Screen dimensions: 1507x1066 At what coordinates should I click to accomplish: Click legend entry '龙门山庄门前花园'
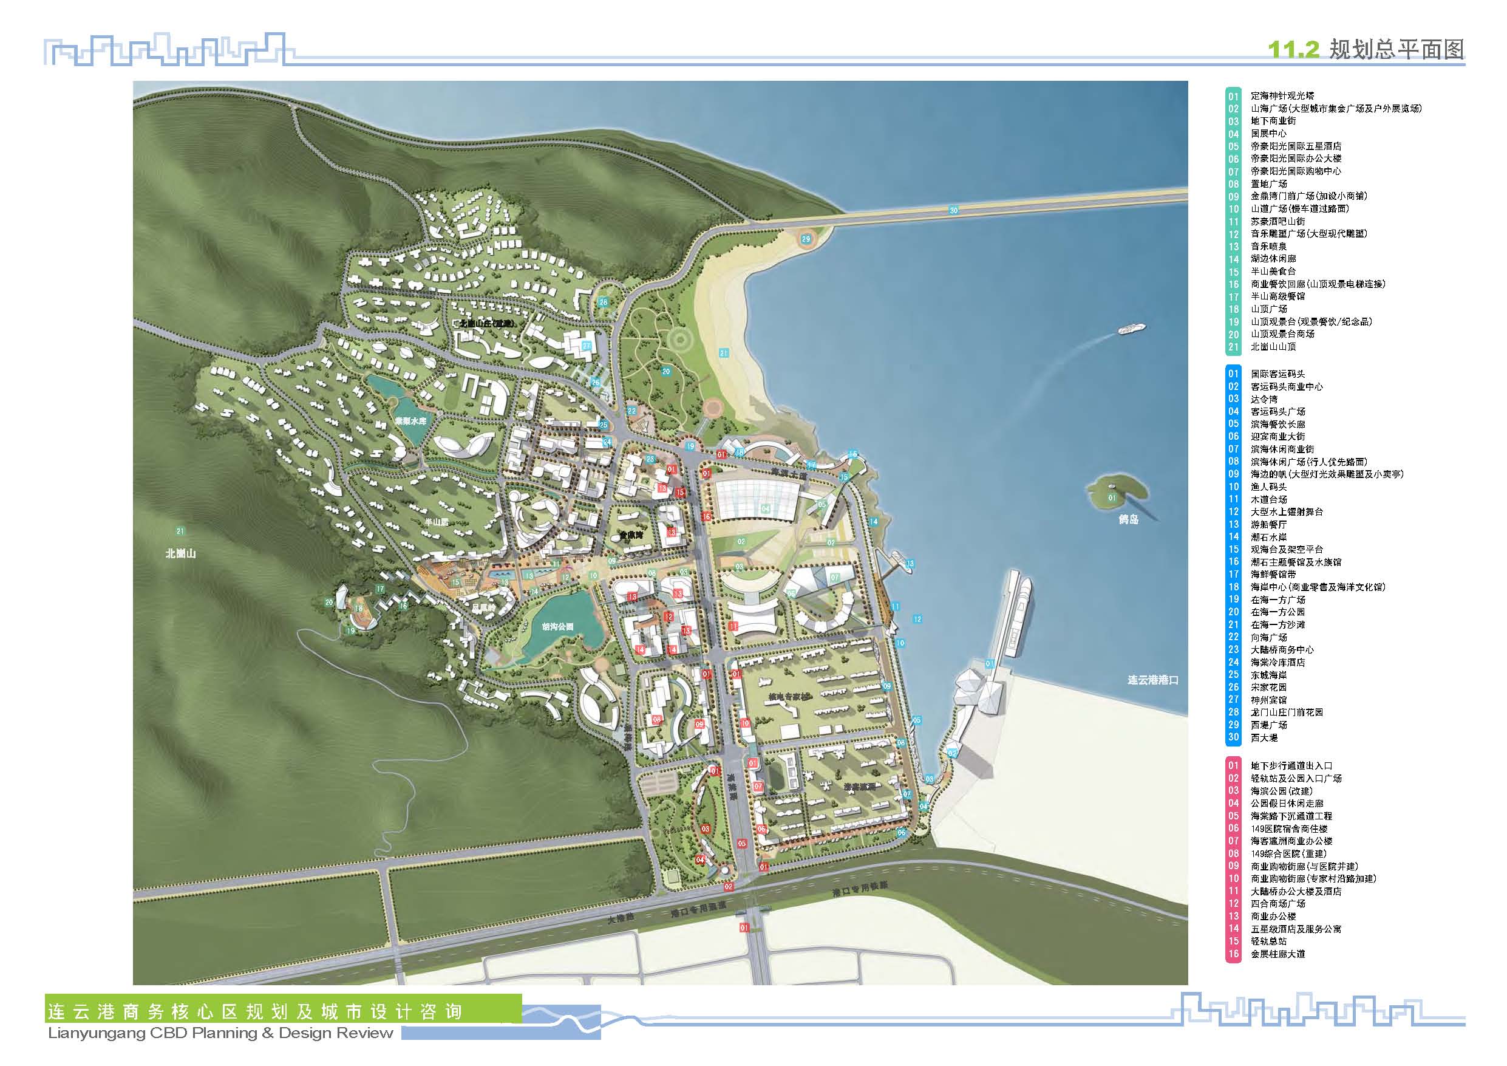1287,712
